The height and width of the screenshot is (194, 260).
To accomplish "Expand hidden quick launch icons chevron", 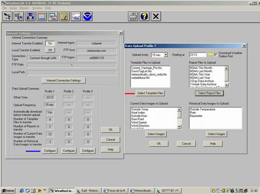I will 45,190.
